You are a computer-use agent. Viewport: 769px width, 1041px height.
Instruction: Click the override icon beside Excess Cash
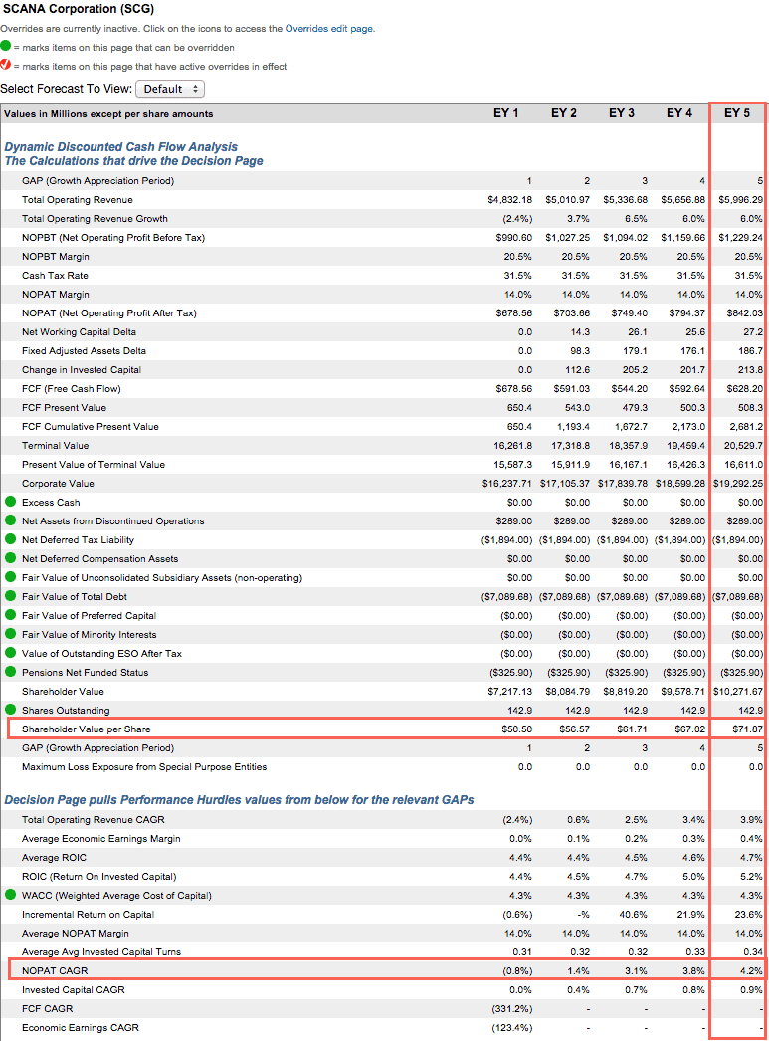(10, 502)
